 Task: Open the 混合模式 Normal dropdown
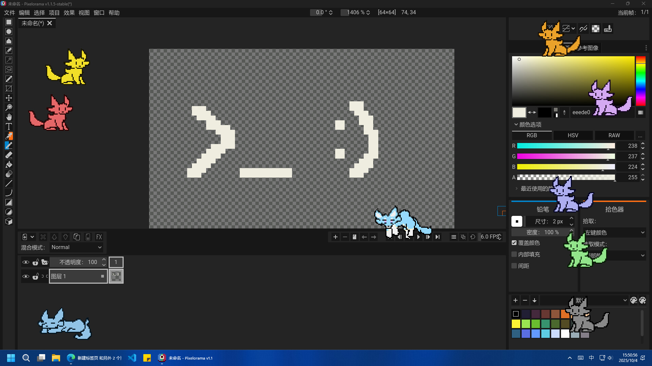coord(76,247)
